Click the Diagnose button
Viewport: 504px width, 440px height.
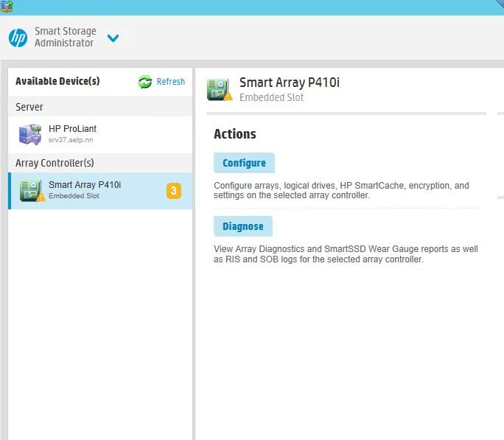[x=243, y=226]
